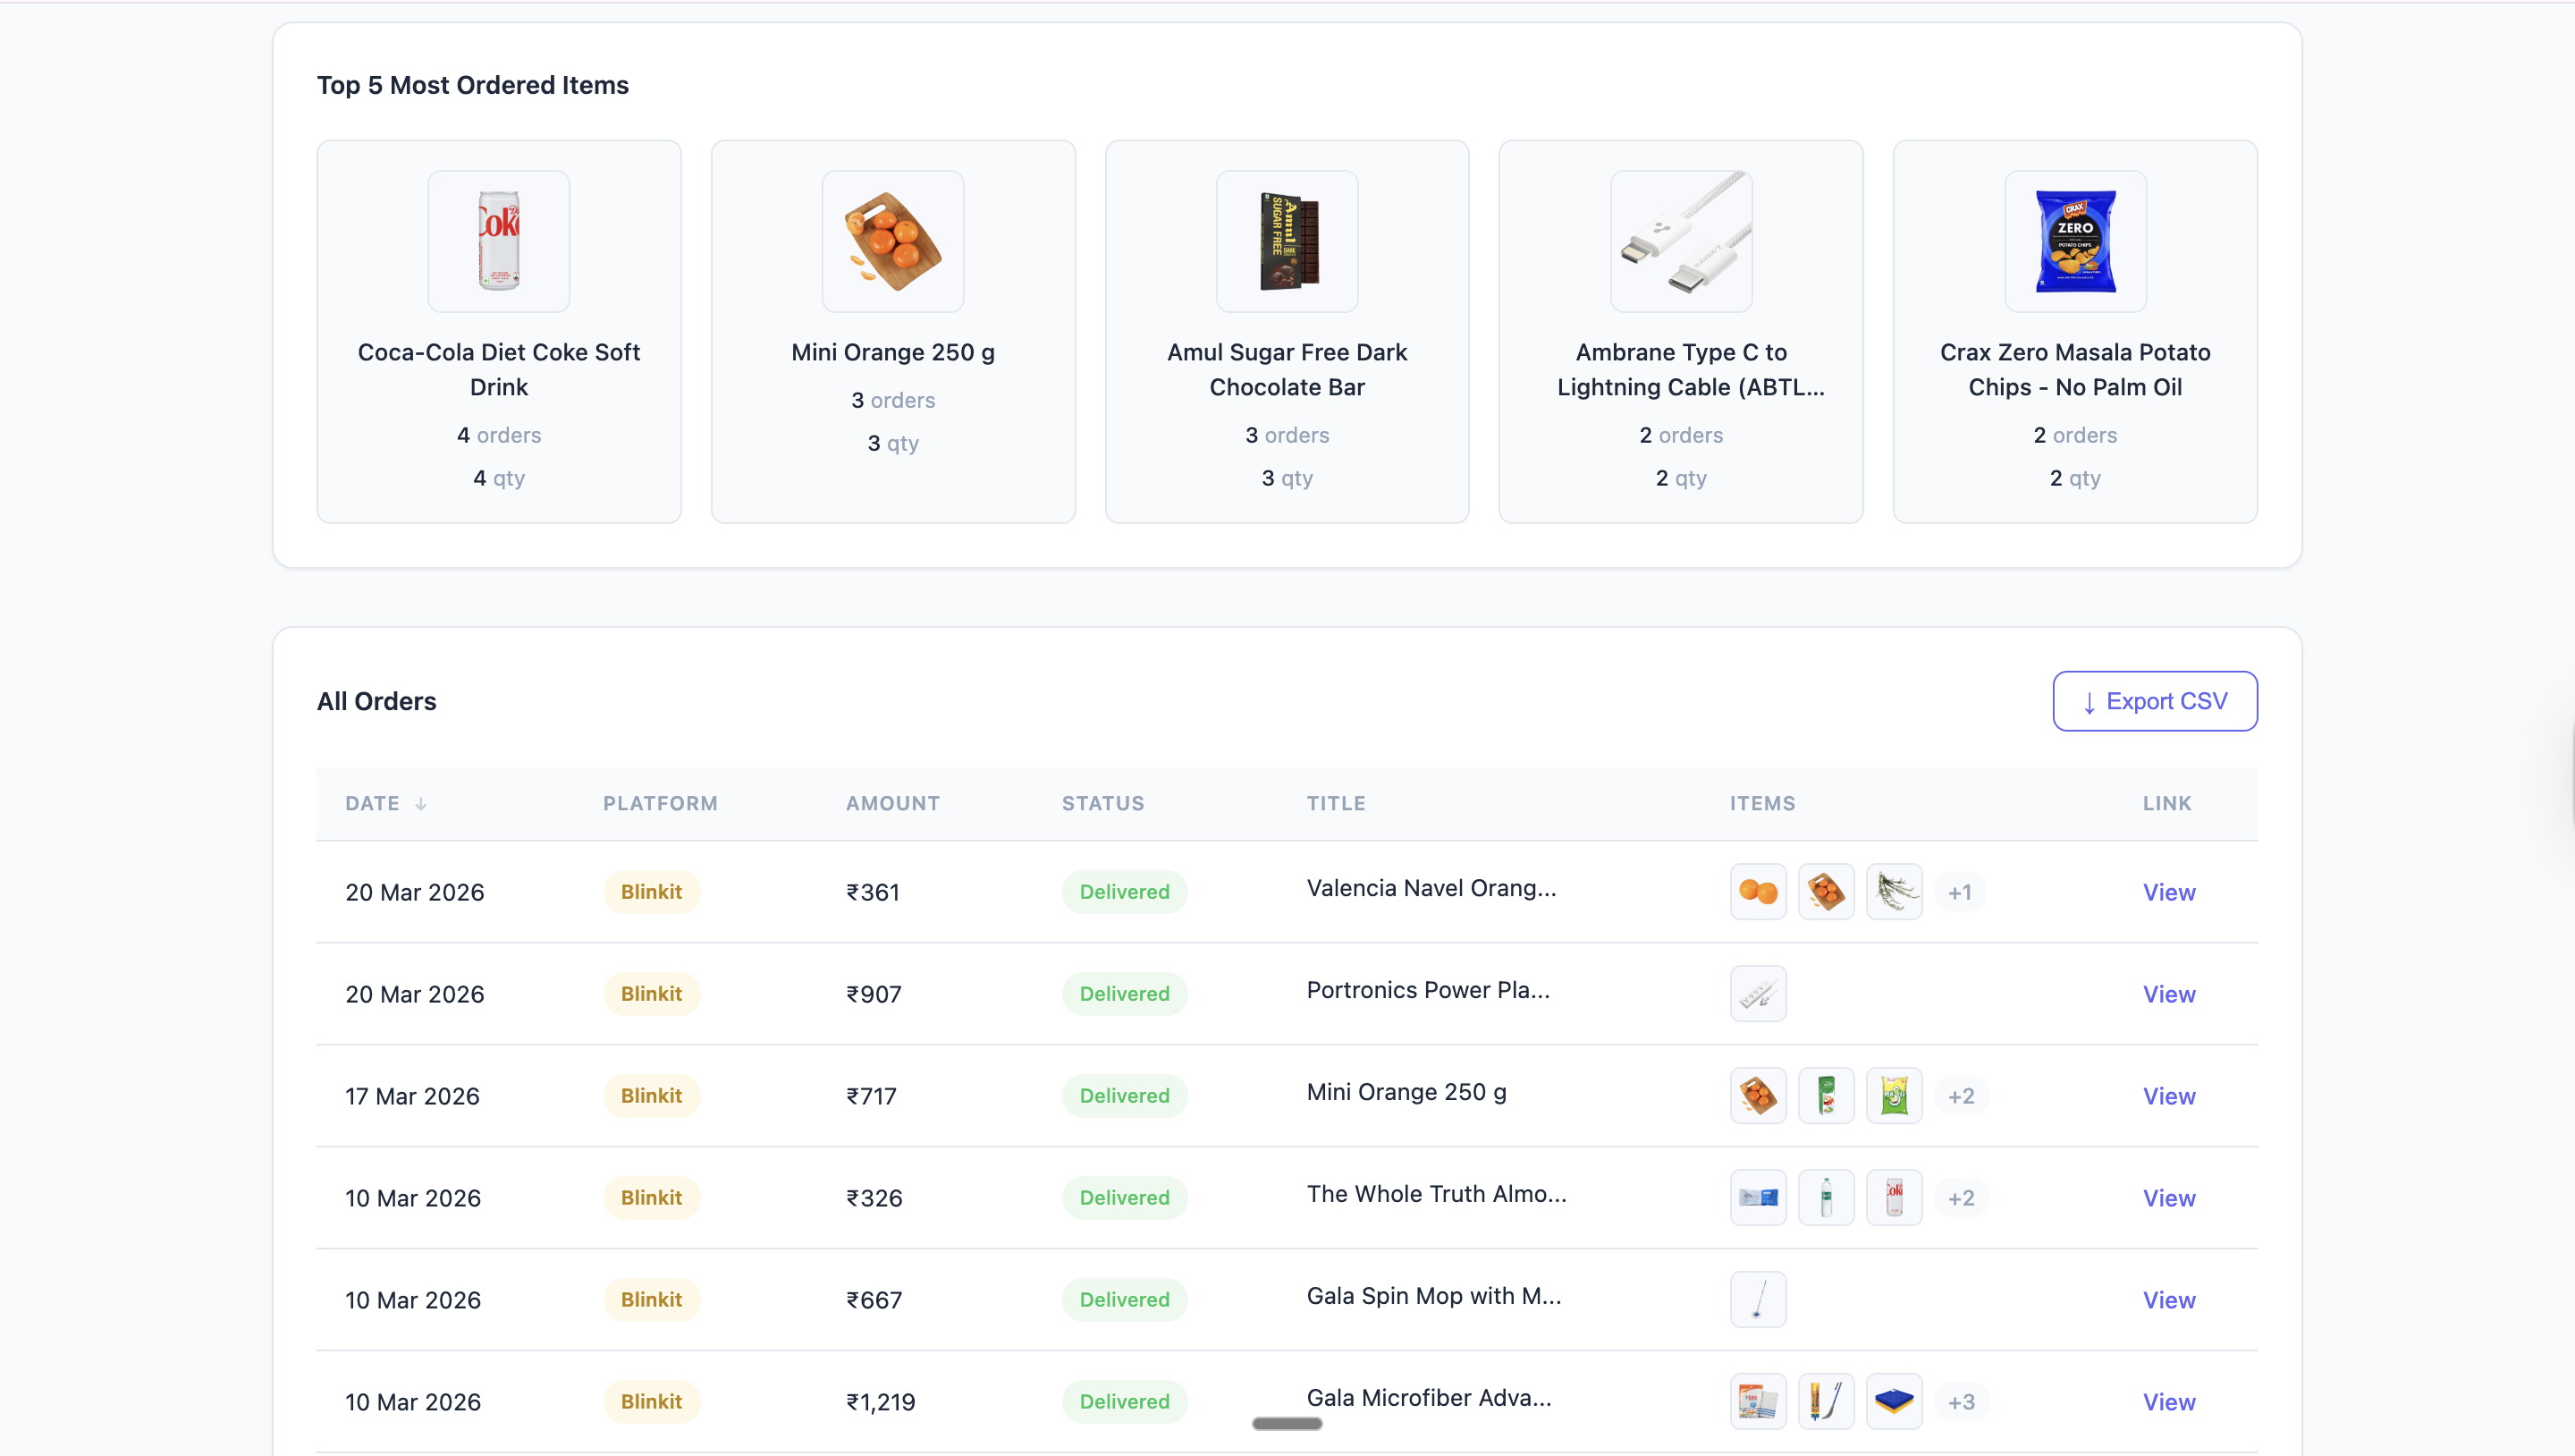Click Mini Orange 250 g card name

click(x=892, y=352)
